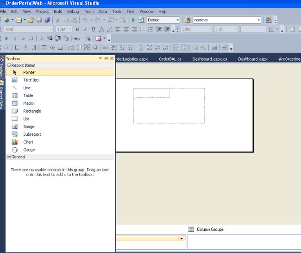Switch to the Dashboard.aspx tab
The width and height of the screenshot is (301, 253).
click(x=253, y=59)
